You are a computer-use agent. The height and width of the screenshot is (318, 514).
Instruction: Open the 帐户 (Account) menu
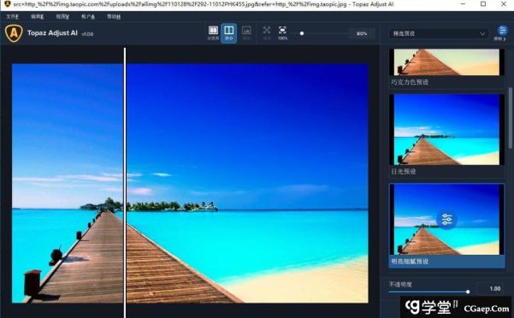click(x=88, y=16)
